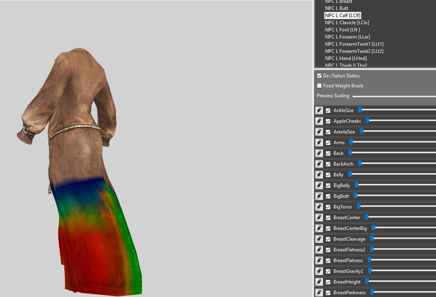The width and height of the screenshot is (436, 297).
Task: Select bone NPC L Foot [Lft ]
Action: point(343,30)
